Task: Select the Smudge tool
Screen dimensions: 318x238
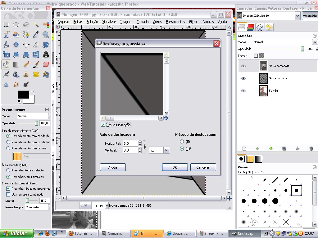Action: pos(16,84)
